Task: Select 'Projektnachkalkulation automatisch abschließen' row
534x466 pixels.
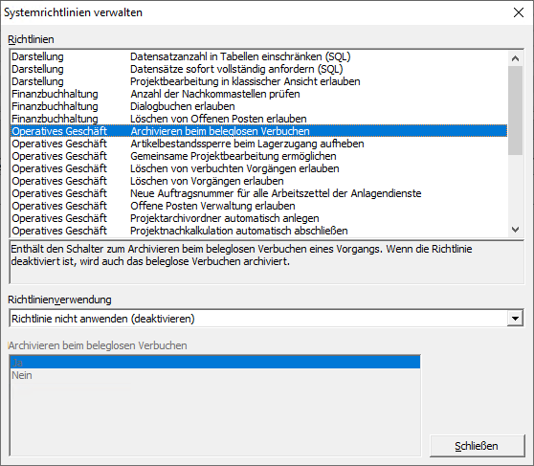Action: pos(258,231)
